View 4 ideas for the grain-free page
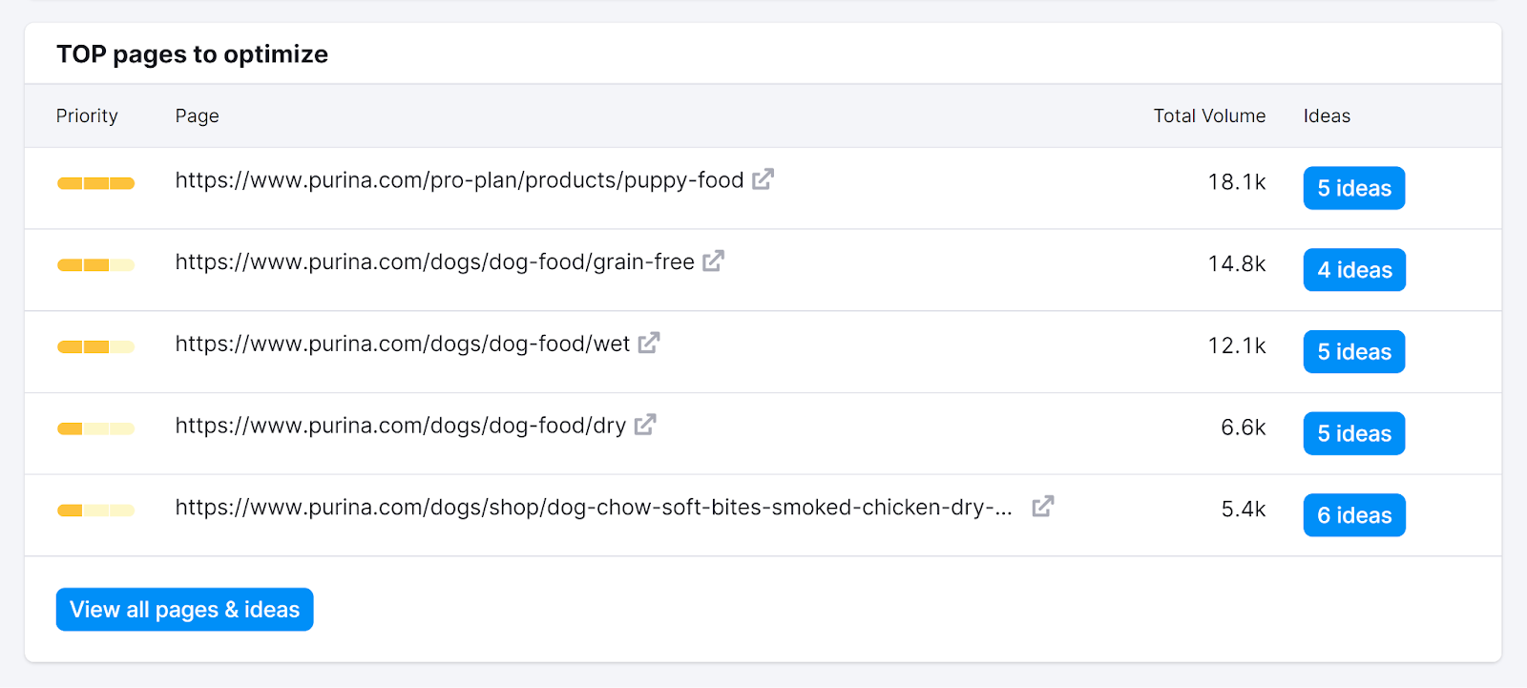 coord(1353,269)
